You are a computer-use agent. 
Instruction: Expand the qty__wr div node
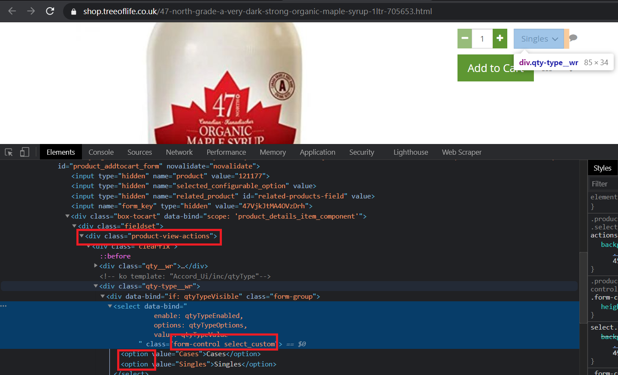pos(96,266)
